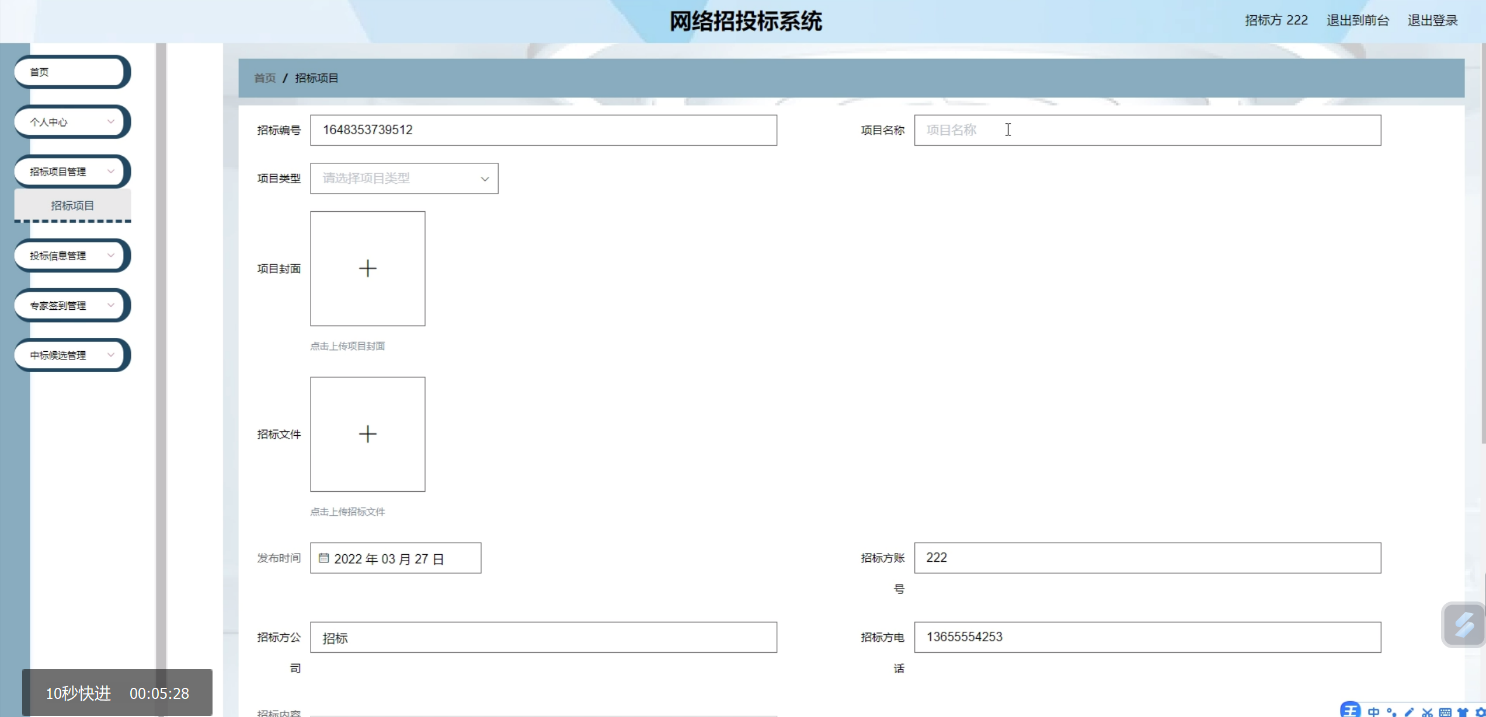Viewport: 1486px width, 717px height.
Task: Open the IME soft keyboard icon
Action: click(x=1445, y=712)
